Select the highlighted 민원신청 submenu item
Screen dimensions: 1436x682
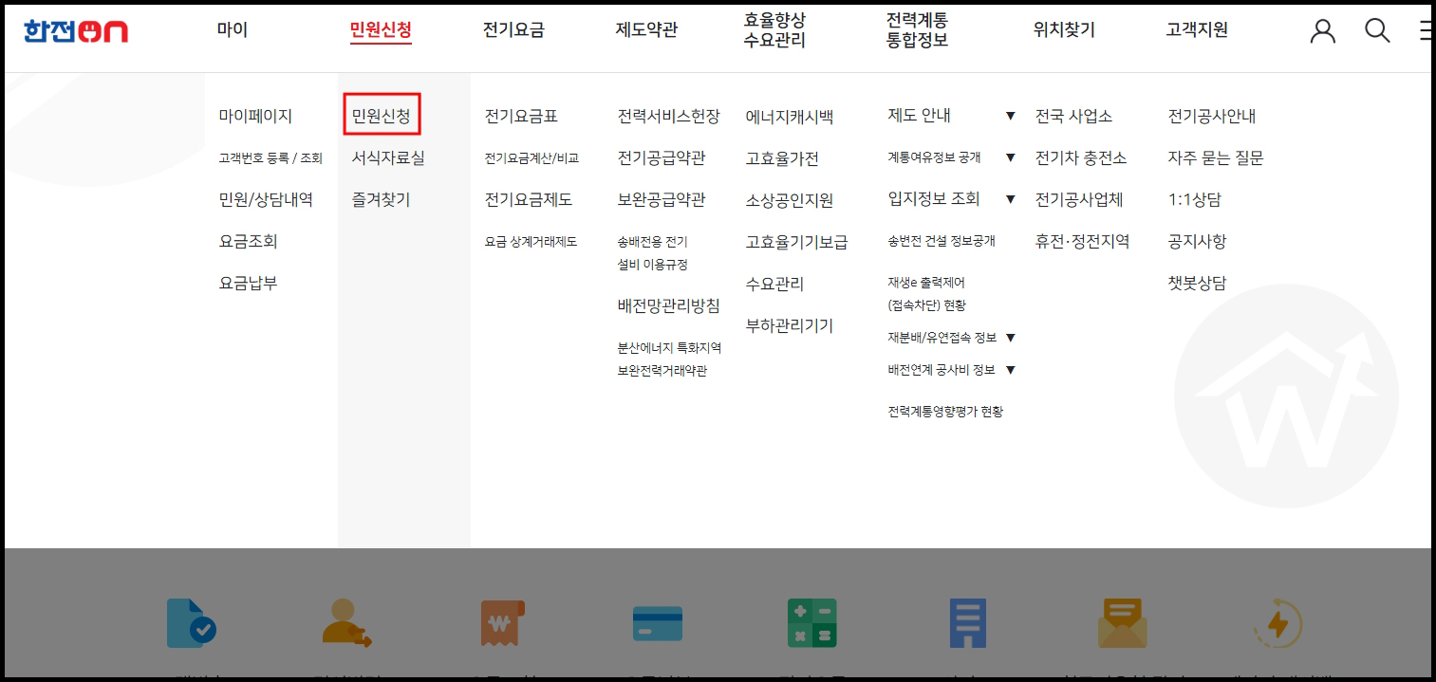381,113
